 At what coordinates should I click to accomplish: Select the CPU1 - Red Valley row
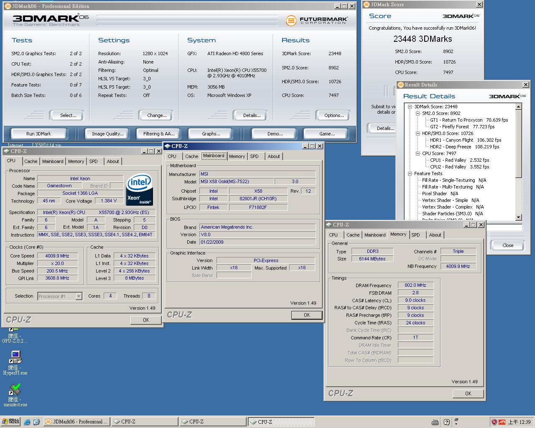click(459, 160)
